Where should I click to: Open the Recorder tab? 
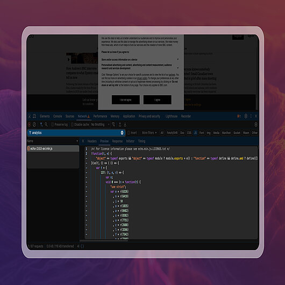[186, 116]
